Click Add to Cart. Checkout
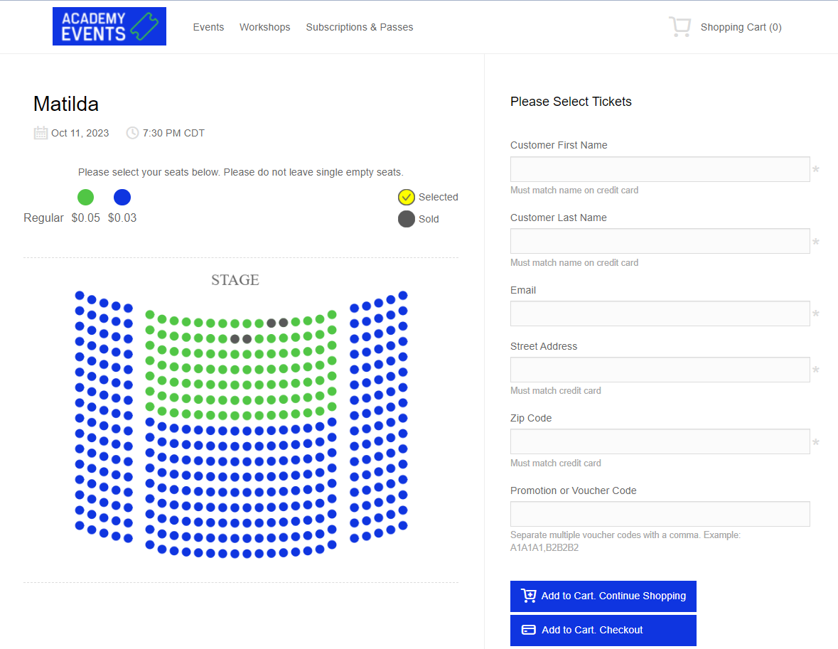This screenshot has height=649, width=838. click(603, 630)
